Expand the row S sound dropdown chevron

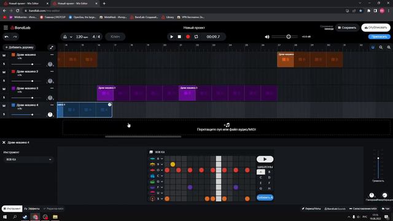click(x=162, y=199)
